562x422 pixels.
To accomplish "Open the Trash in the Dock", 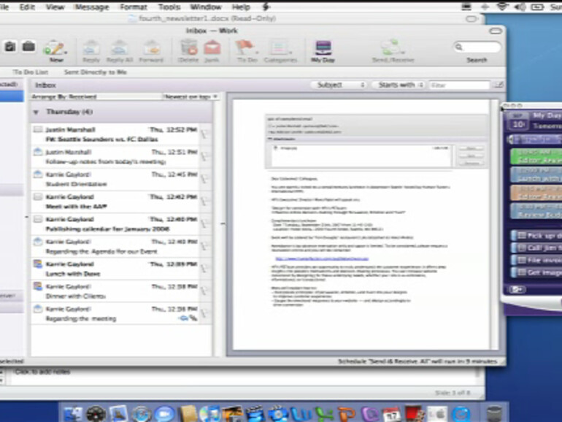I will (x=495, y=414).
